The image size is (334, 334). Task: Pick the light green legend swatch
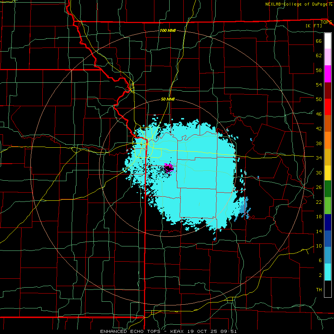(328, 206)
